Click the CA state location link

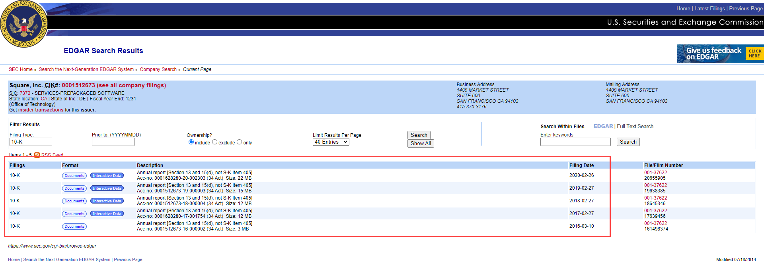(44, 99)
